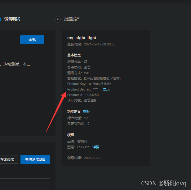Viewport: 191px width, 190px height.
Task: Click truncated text 连接测试, 本...
Action: click(x=16, y=64)
